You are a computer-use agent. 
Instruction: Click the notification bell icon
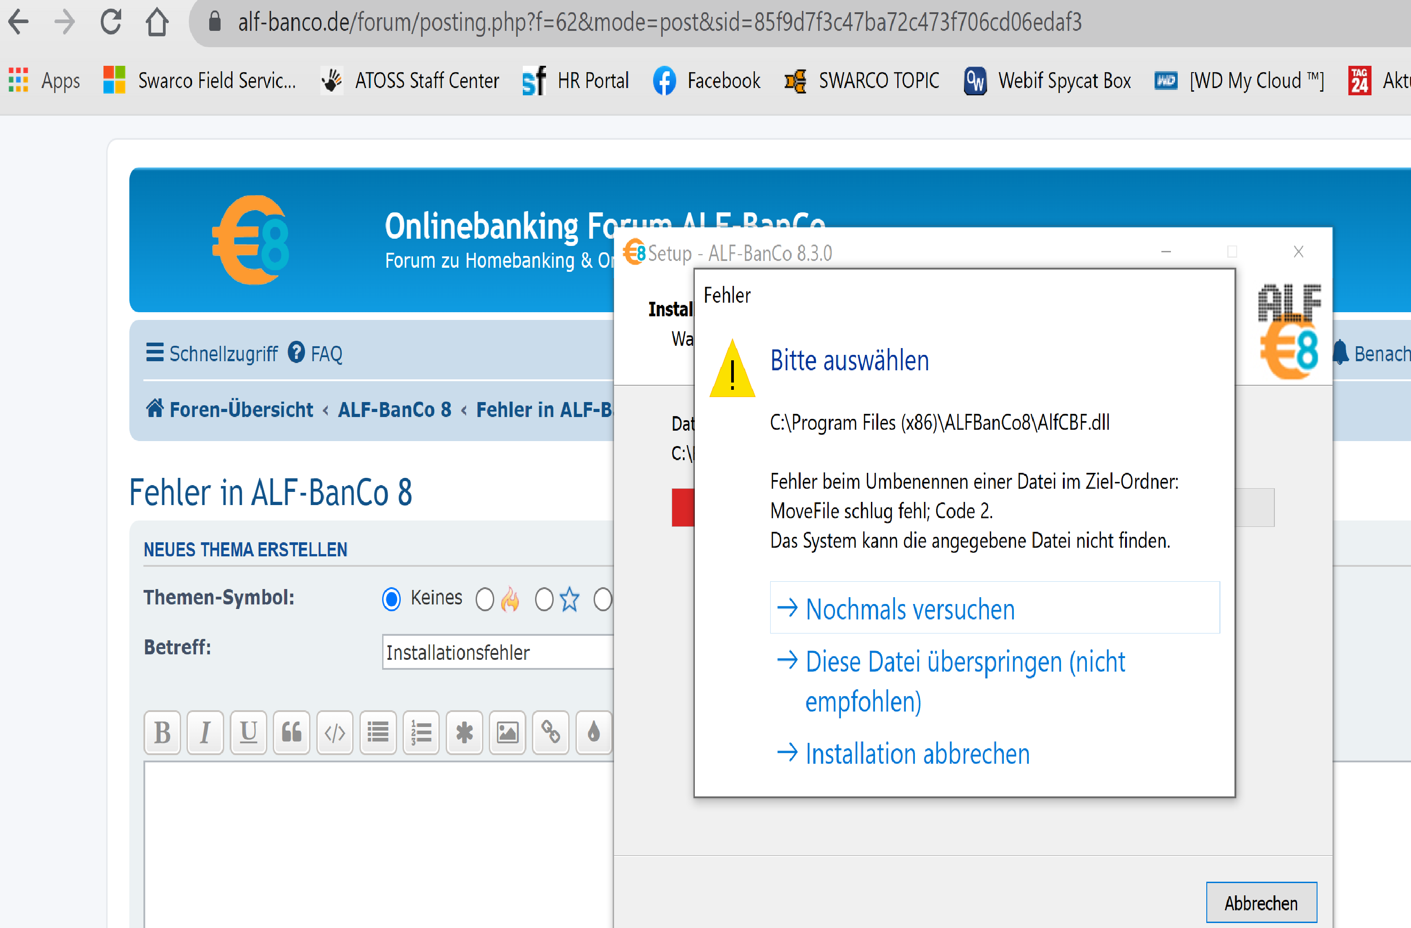[1341, 352]
